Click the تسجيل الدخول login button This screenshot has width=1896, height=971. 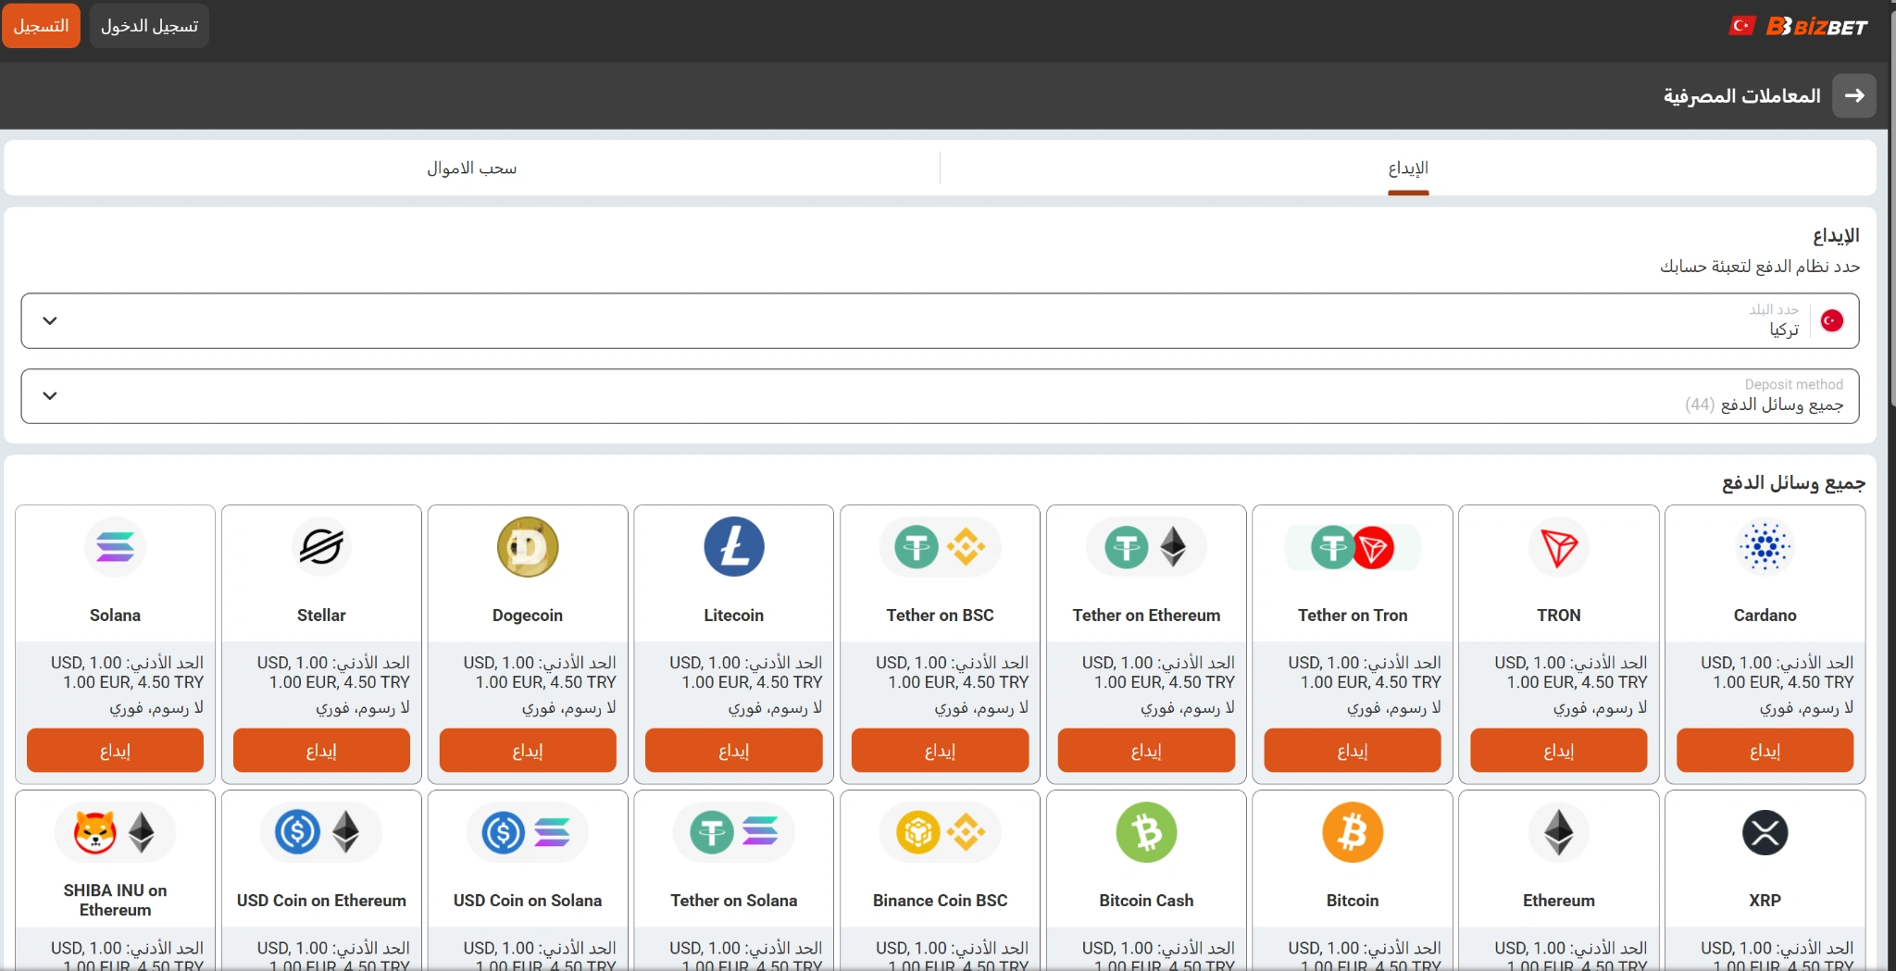149,26
